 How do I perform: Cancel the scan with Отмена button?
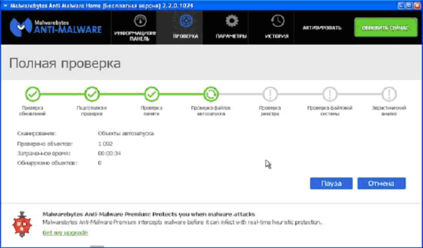[x=381, y=184]
